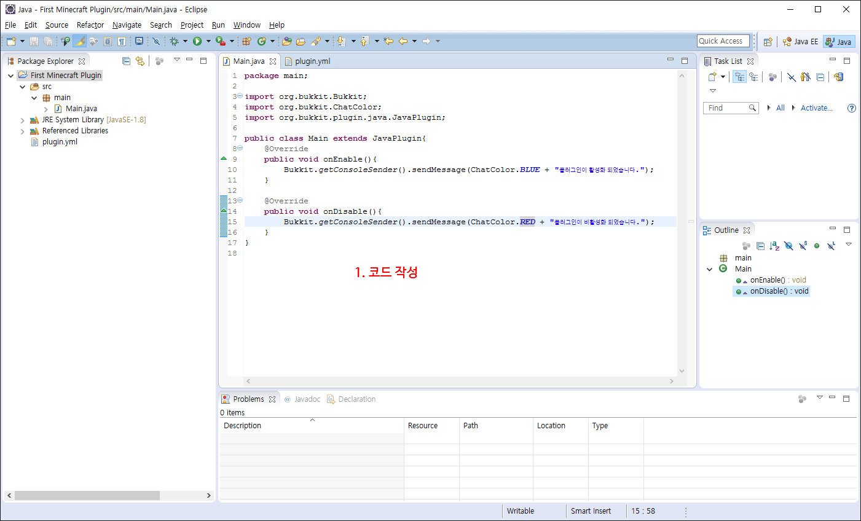Click Synchronize Changed icon in Task List

tap(838, 77)
